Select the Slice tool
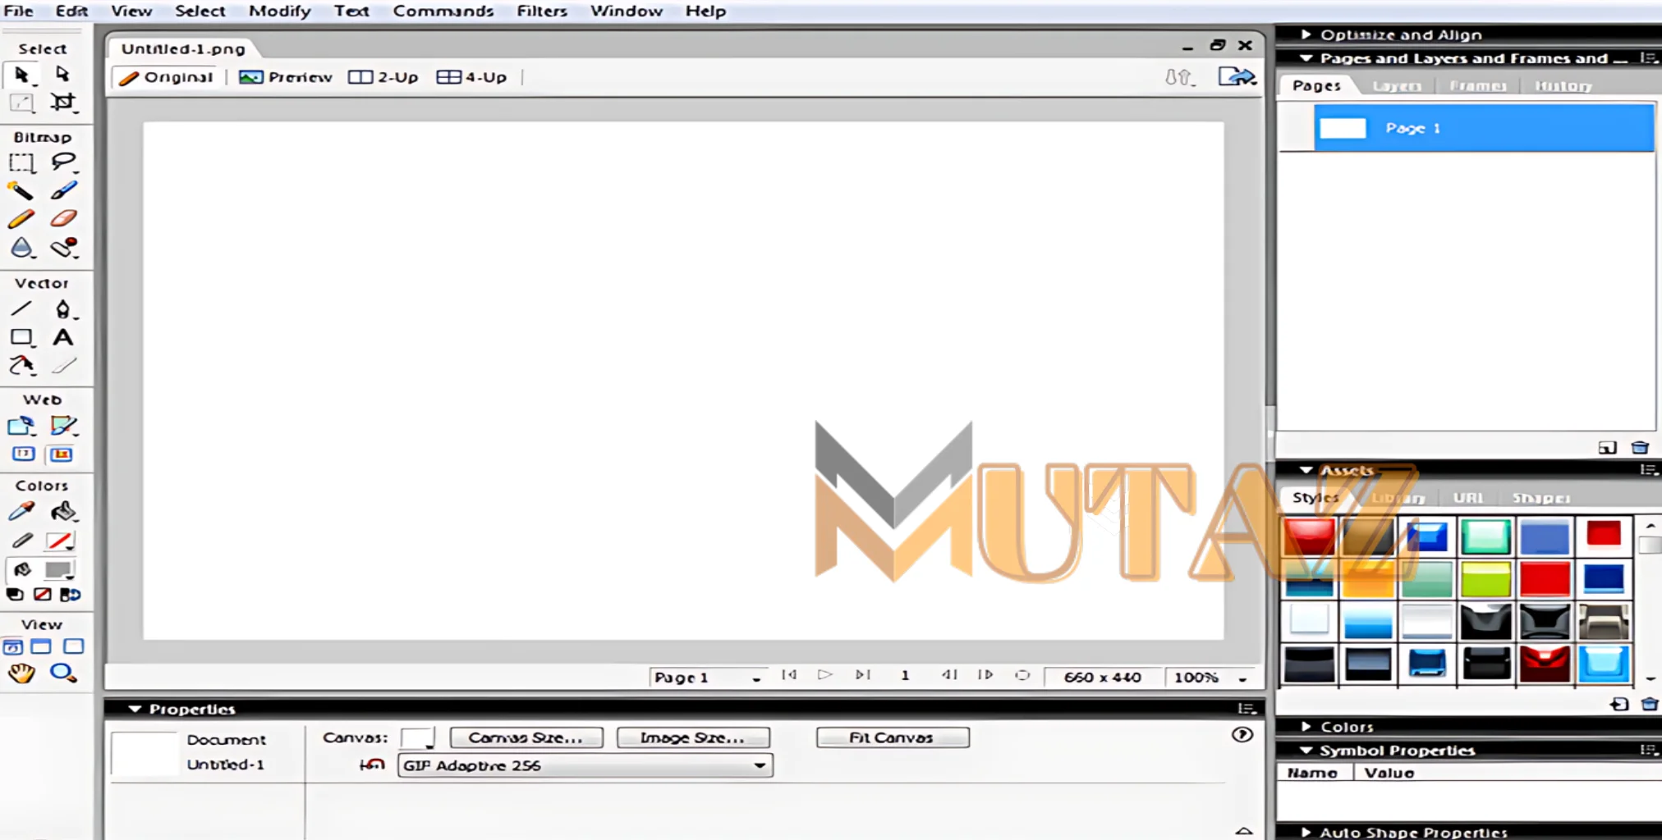 [x=62, y=426]
